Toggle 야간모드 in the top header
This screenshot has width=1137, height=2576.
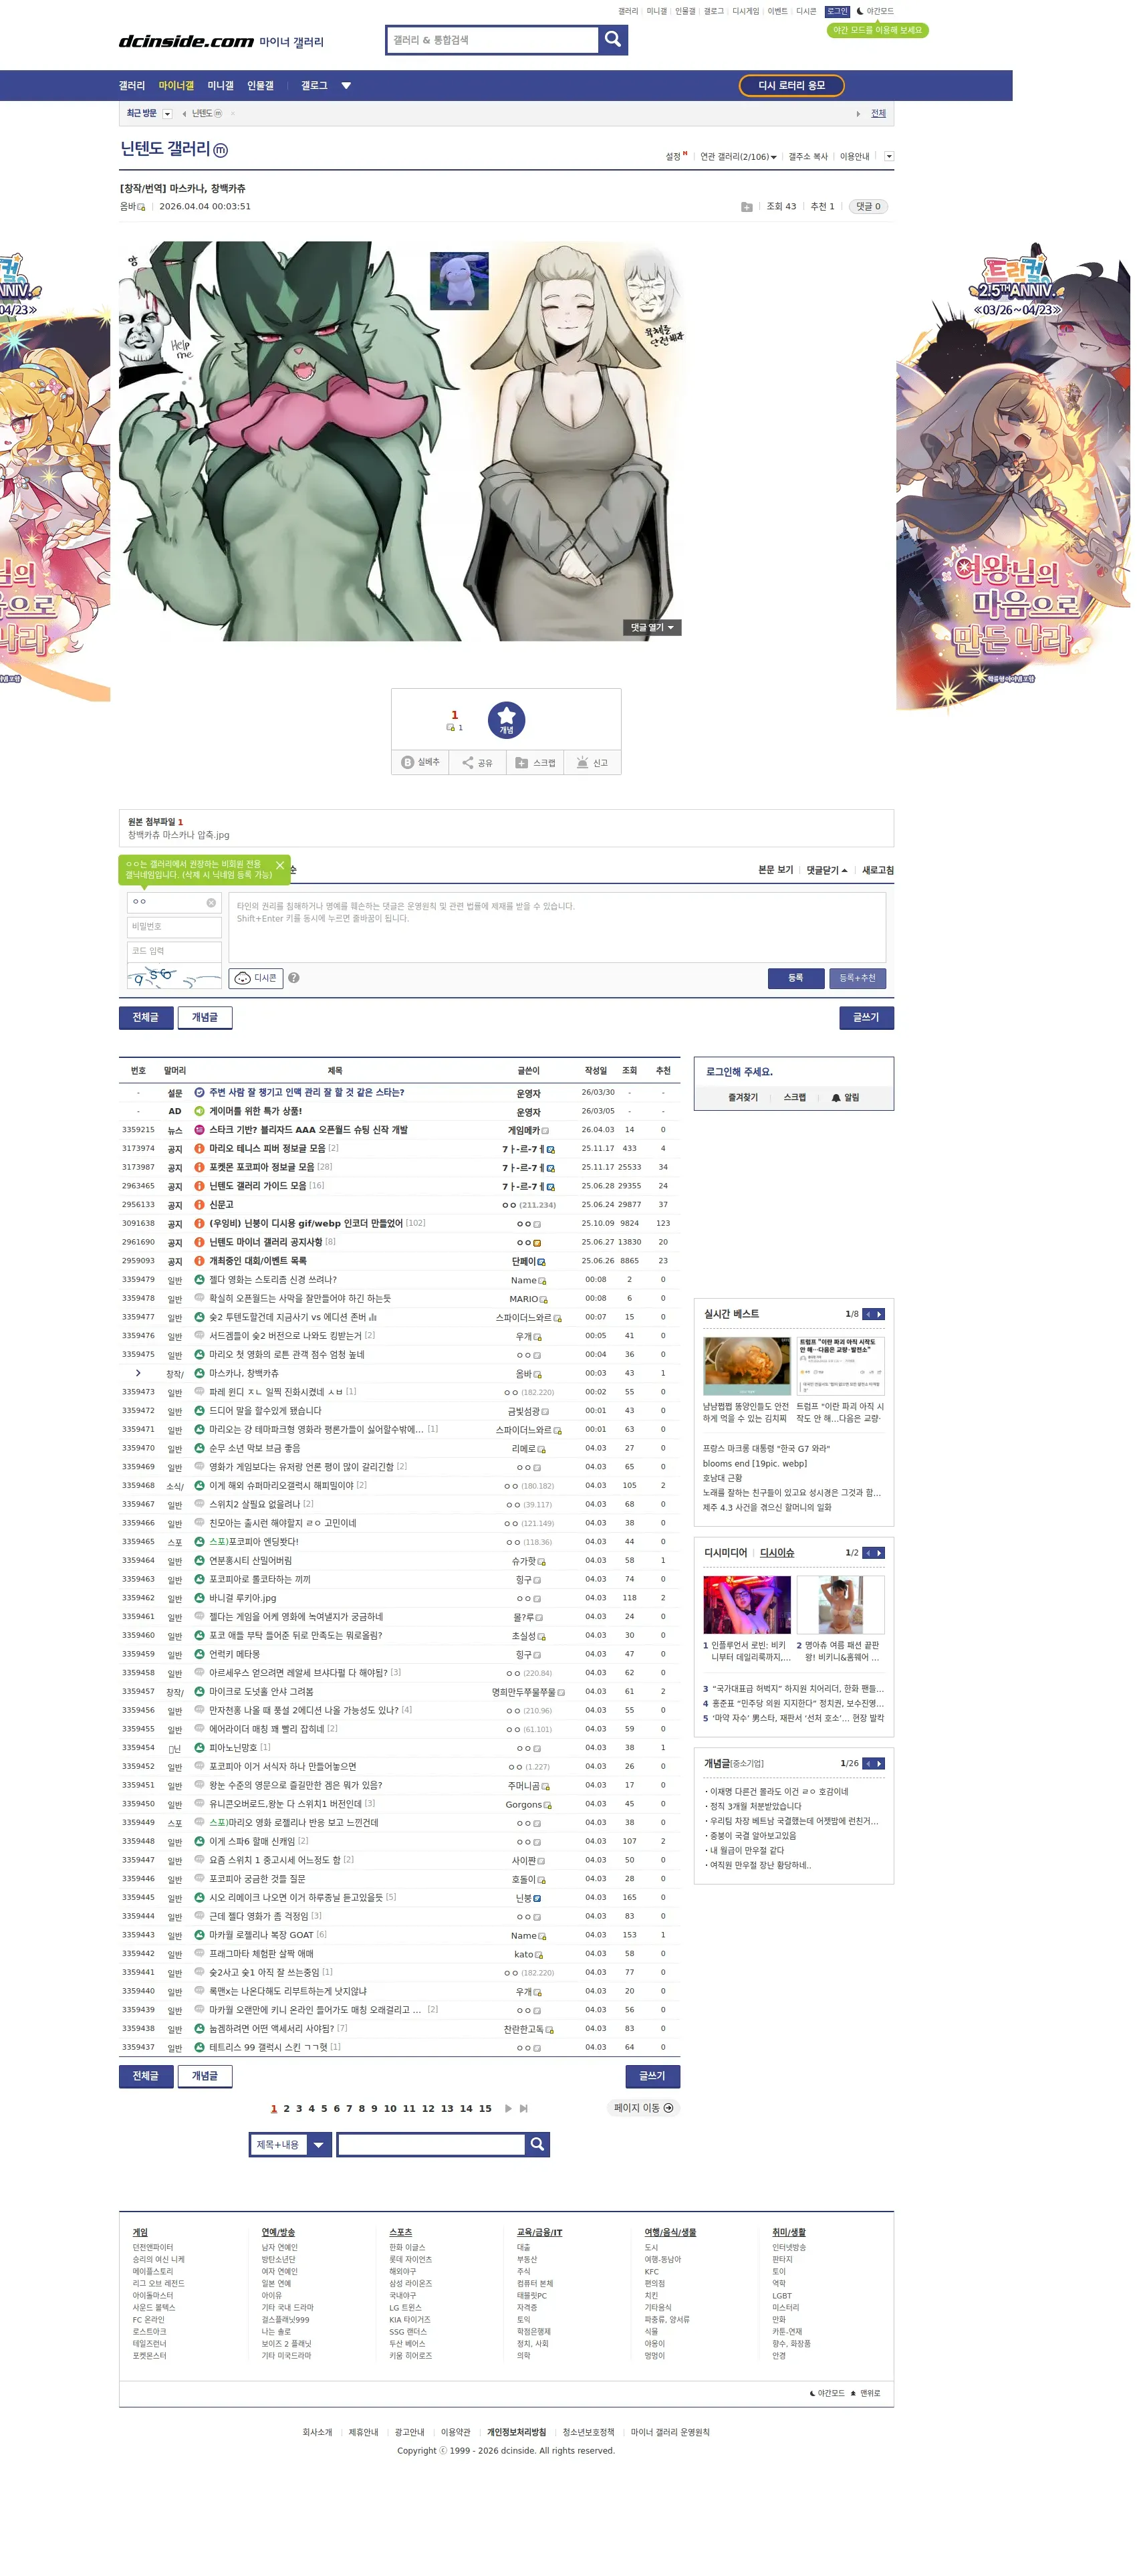875,11
